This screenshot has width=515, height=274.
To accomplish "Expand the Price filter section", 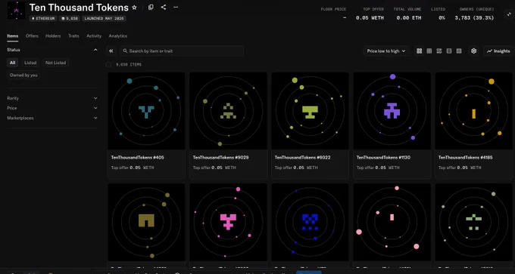I will click(52, 108).
